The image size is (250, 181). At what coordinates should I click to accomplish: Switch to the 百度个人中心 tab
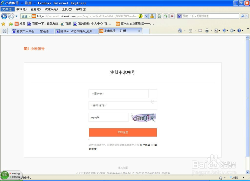point(33,31)
